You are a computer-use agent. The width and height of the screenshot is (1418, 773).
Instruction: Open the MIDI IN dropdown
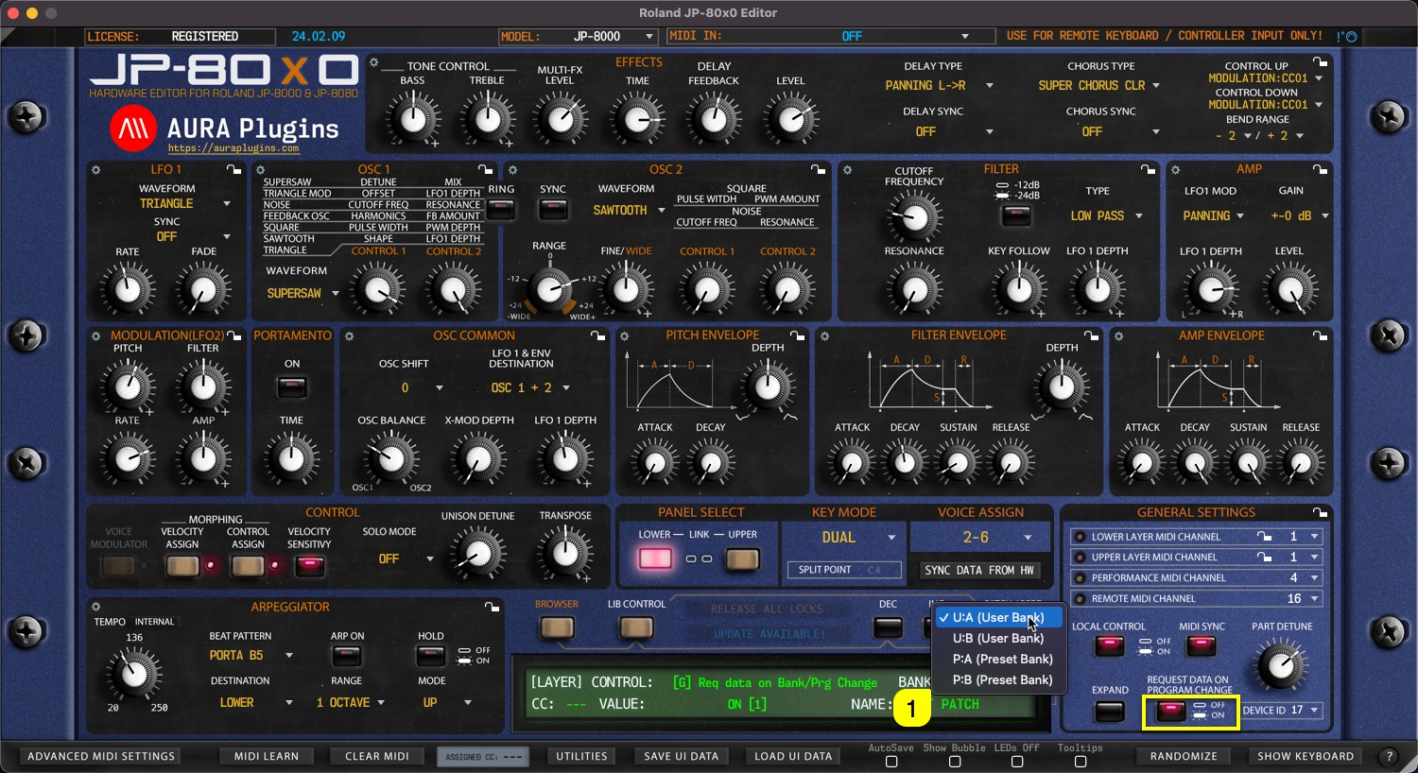[831, 36]
